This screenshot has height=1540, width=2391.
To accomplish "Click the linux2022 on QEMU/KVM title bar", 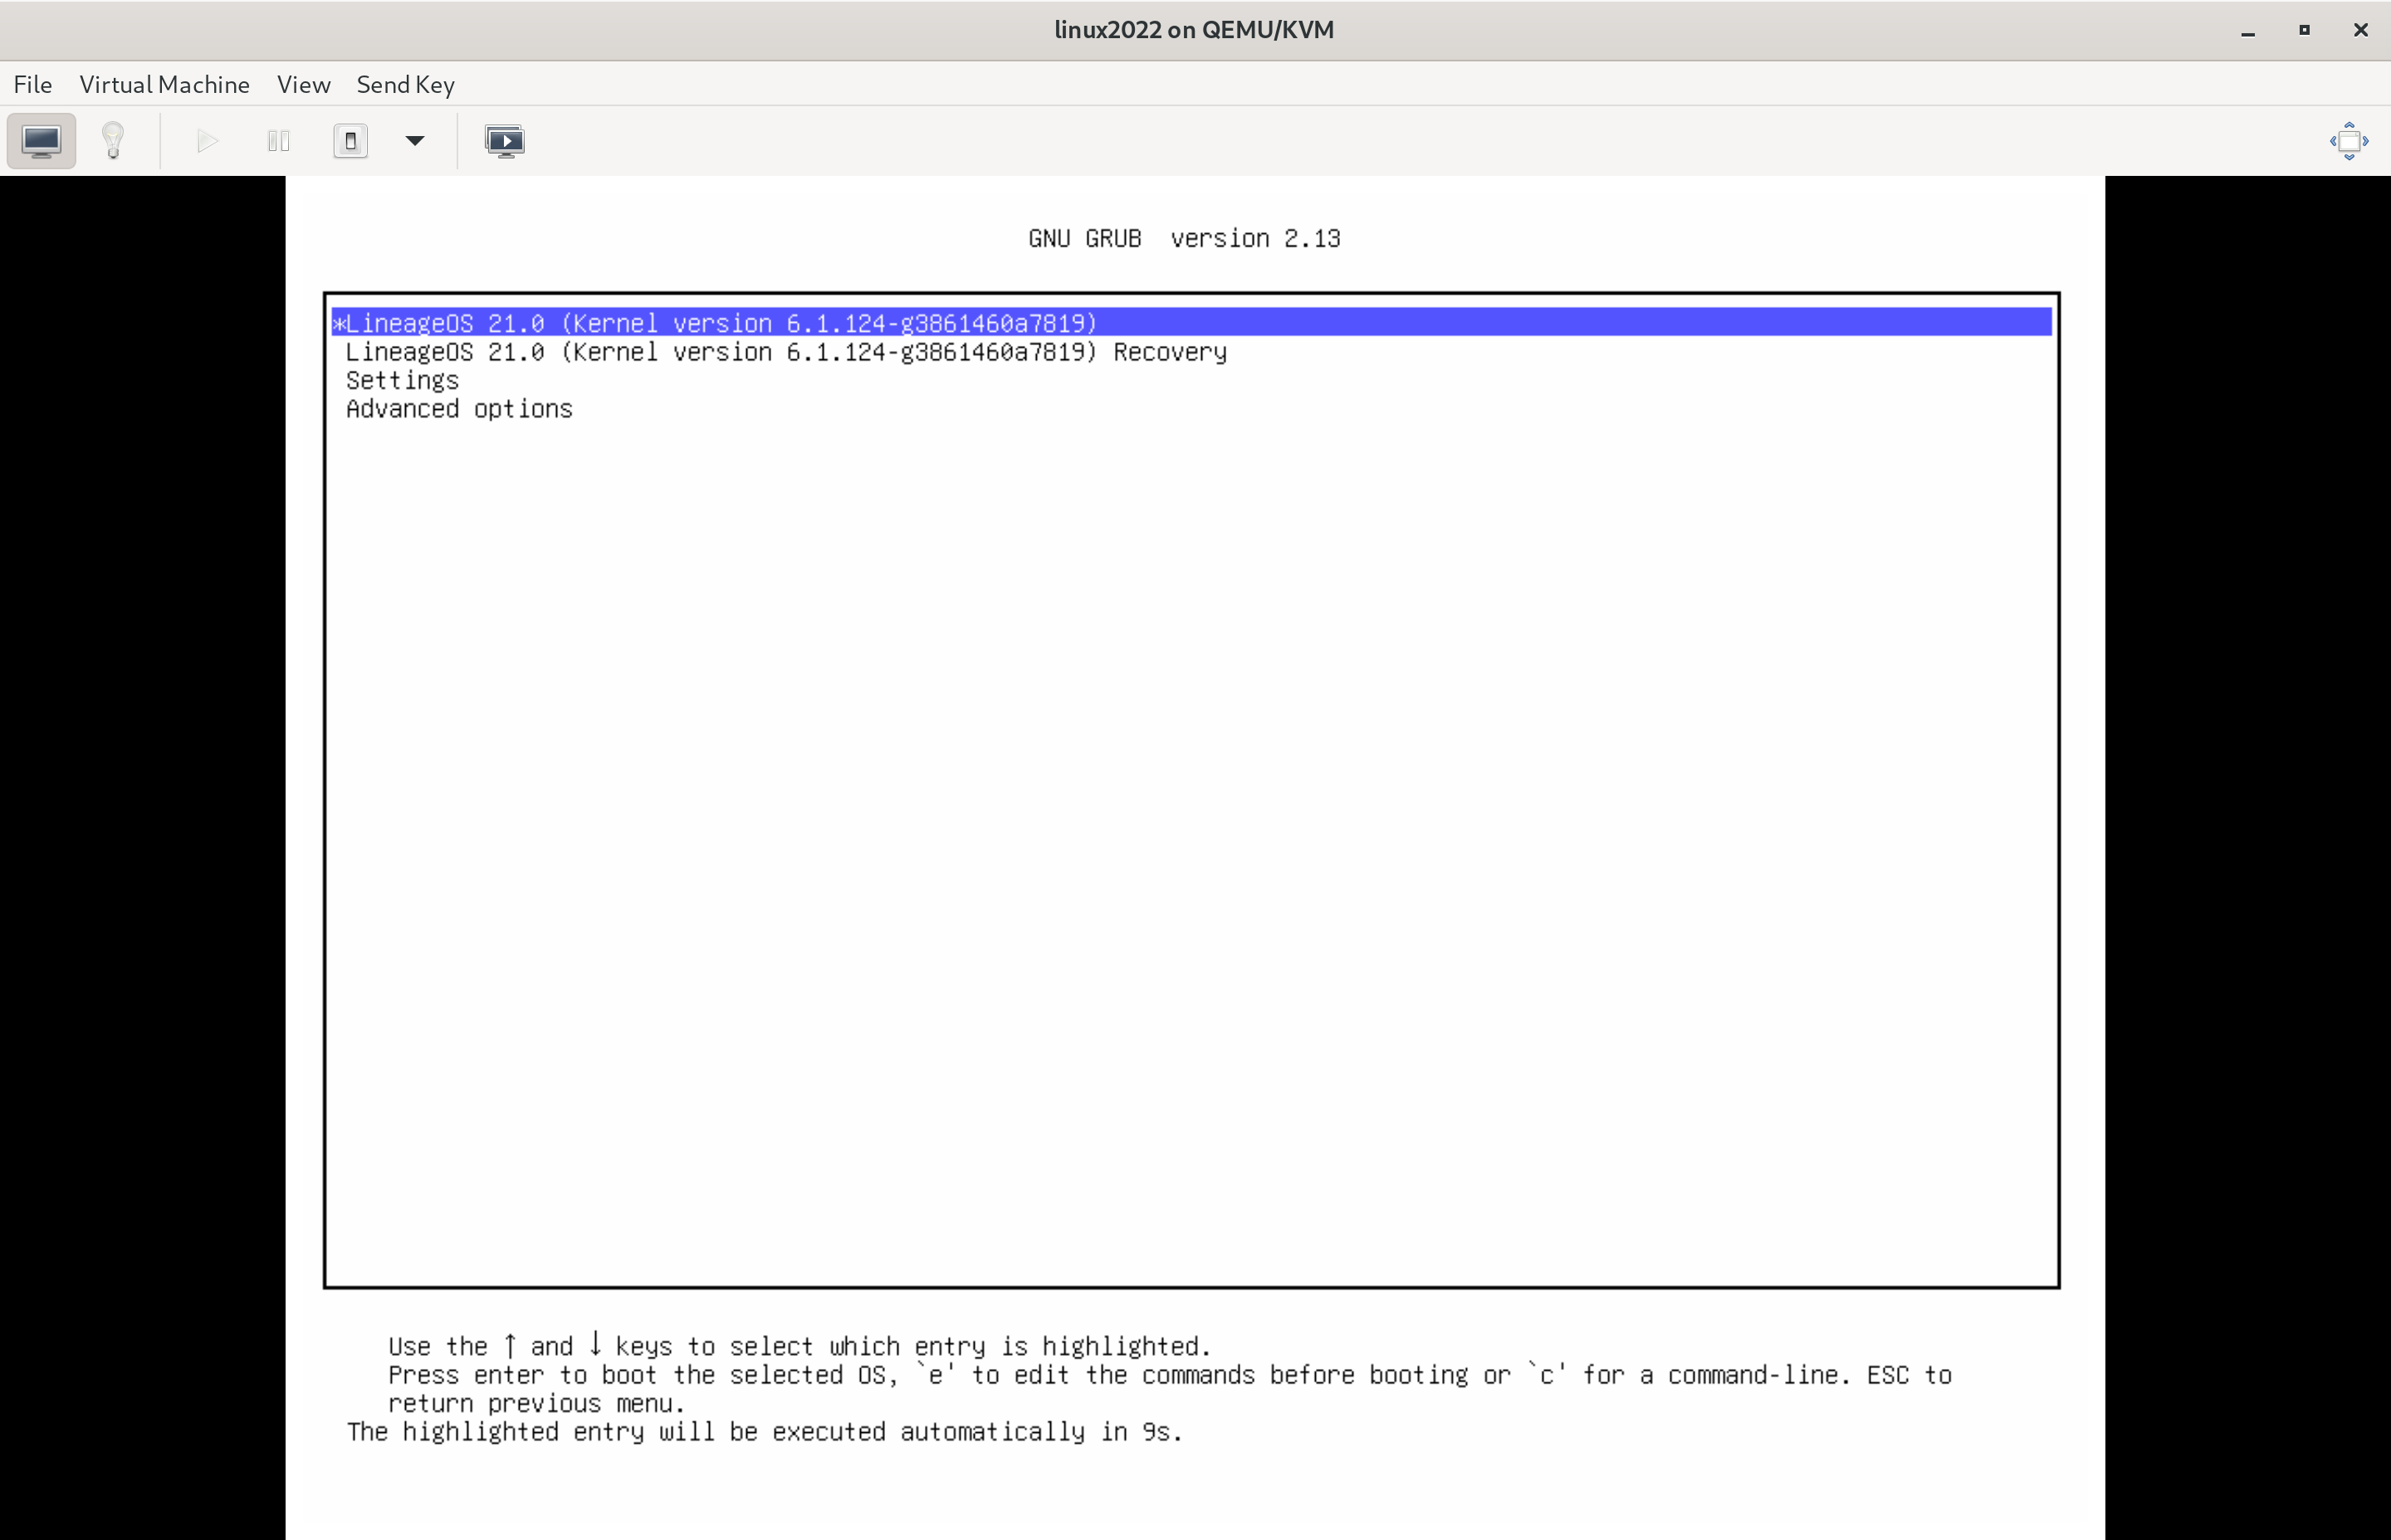I will click(x=1194, y=30).
